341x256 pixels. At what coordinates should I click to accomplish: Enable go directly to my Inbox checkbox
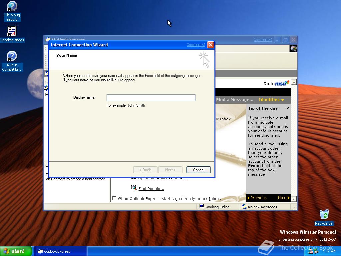(x=114, y=198)
